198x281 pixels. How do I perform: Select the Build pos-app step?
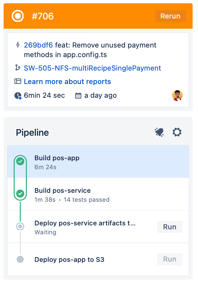point(98,162)
